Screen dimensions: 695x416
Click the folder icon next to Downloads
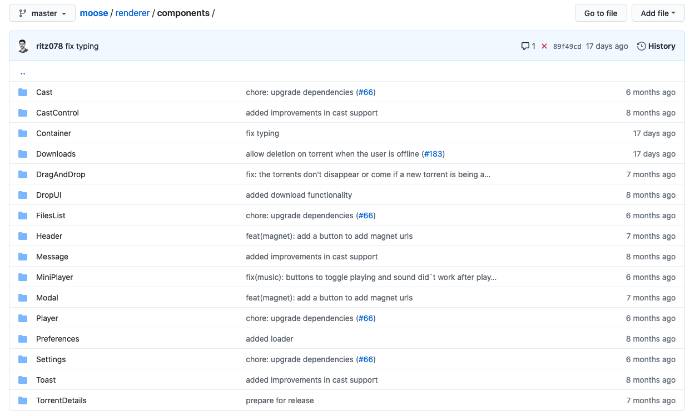coord(23,154)
